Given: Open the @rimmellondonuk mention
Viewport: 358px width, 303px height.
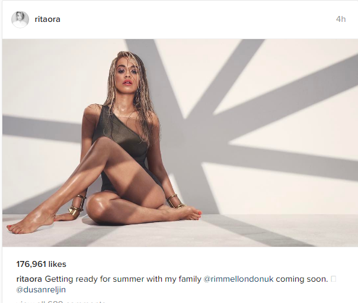Looking at the screenshot, I should [x=238, y=279].
